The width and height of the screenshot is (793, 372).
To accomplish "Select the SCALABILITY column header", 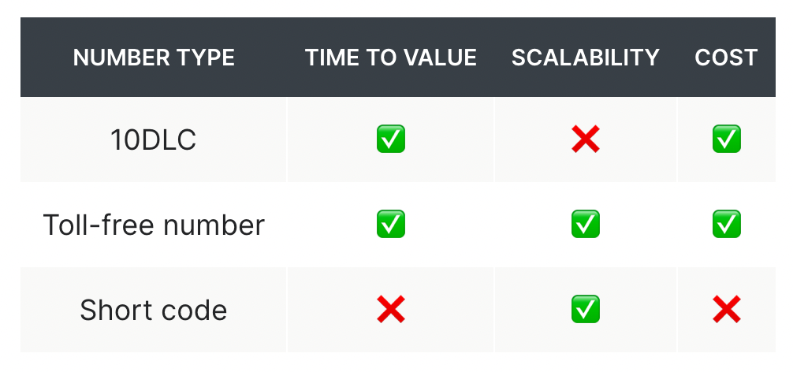I will click(586, 58).
